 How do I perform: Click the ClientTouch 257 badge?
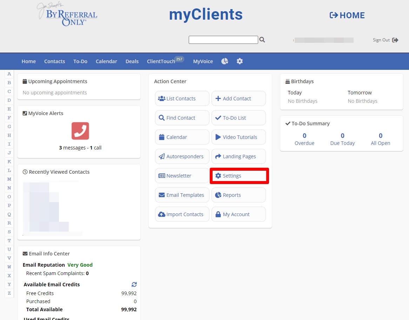pos(179,59)
